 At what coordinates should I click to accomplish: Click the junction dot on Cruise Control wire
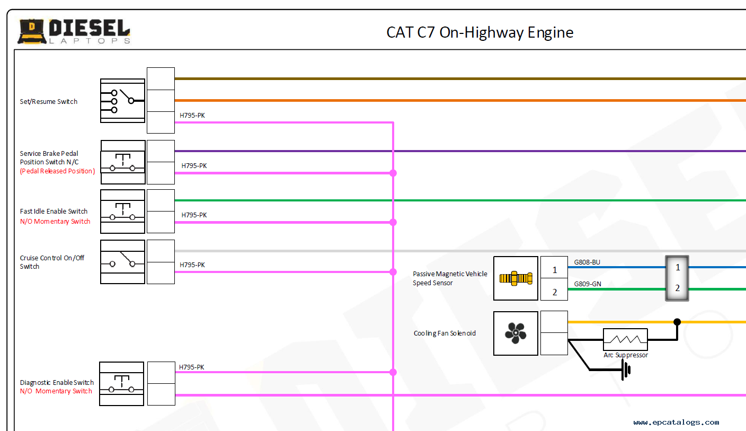point(393,272)
